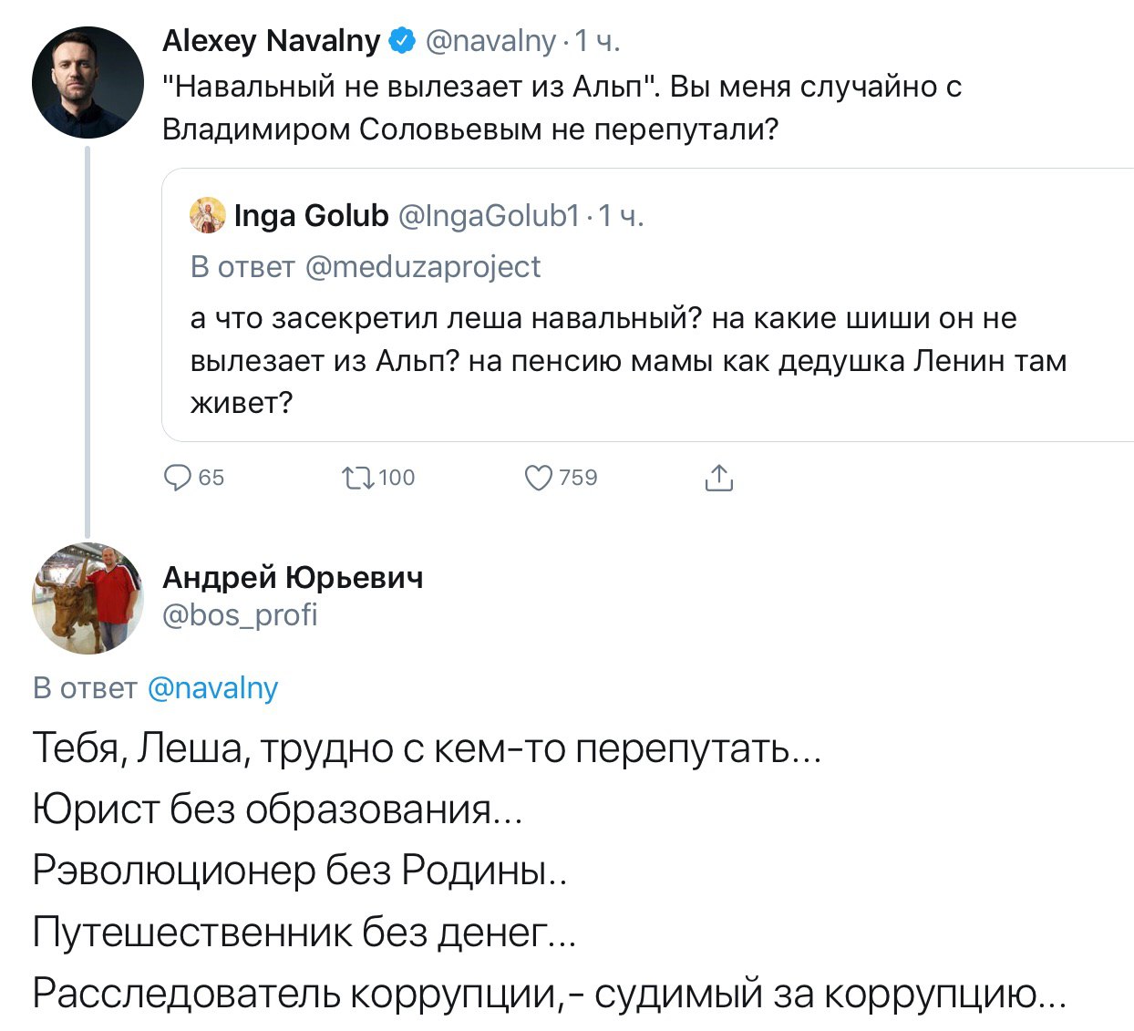Open the share upload icon
This screenshot has width=1134, height=1031.
[x=719, y=478]
